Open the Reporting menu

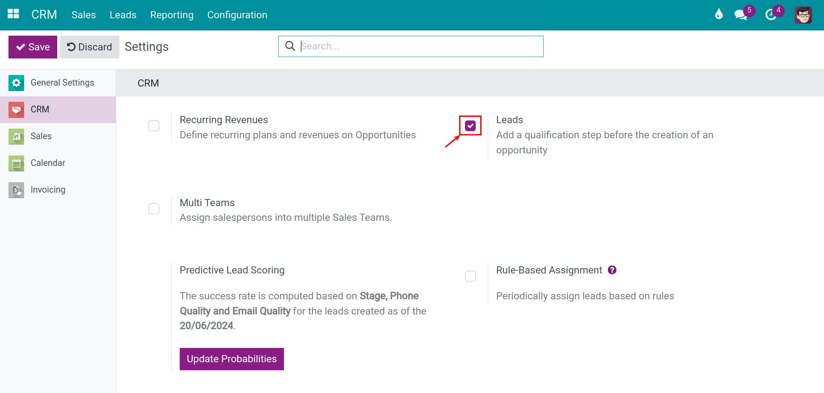(172, 15)
